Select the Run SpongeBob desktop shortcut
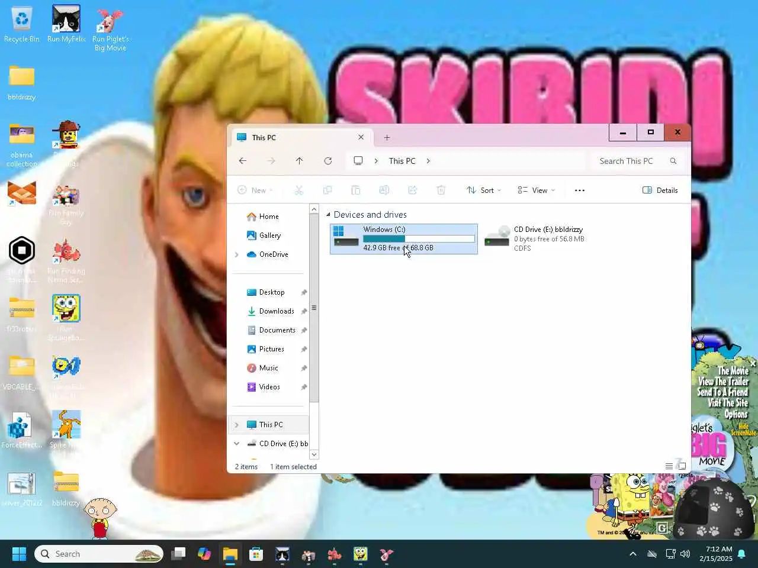Screen dimensions: 758x568 [66, 318]
